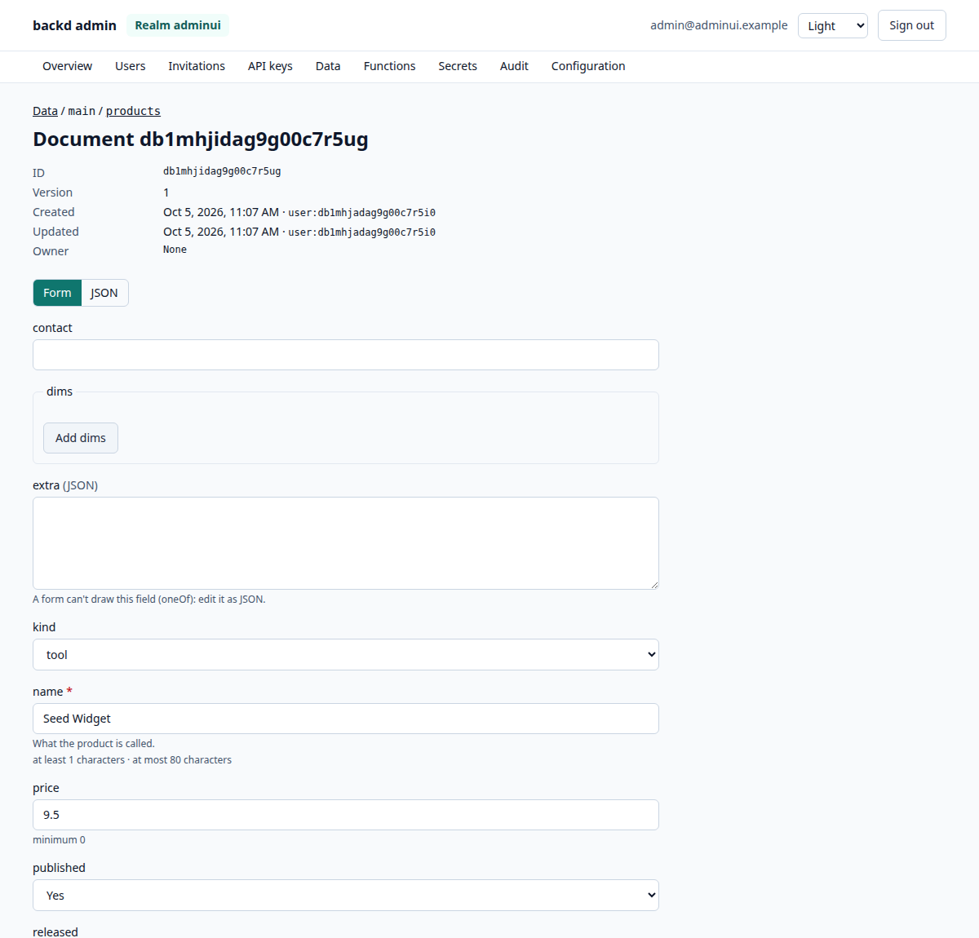Open the Data nav tab
The height and width of the screenshot is (938, 979).
click(328, 66)
